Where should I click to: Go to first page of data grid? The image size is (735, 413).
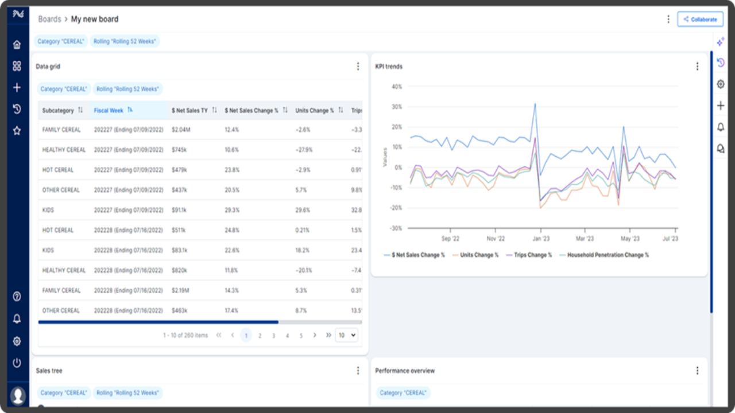219,335
